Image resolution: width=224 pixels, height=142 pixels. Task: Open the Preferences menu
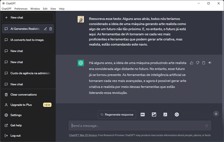pos(21,9)
